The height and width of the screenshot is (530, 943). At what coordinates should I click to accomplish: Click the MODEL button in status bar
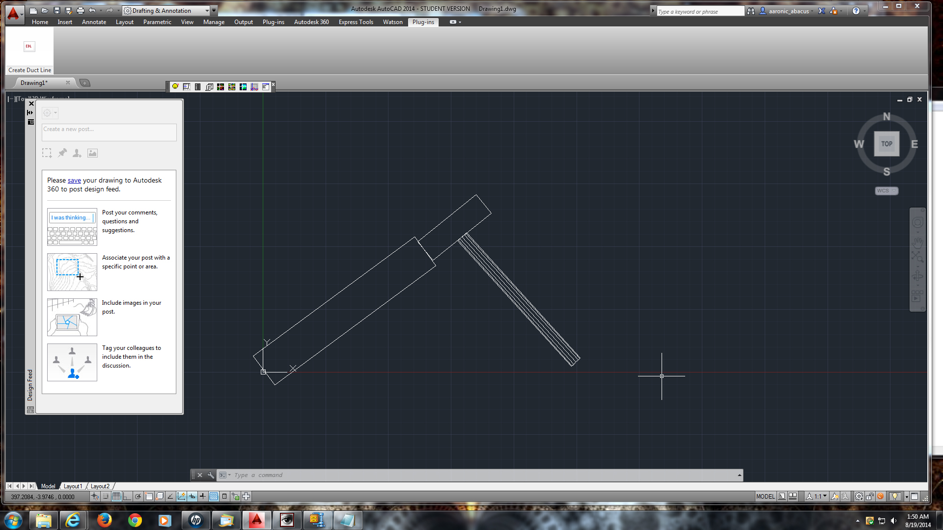pos(765,496)
